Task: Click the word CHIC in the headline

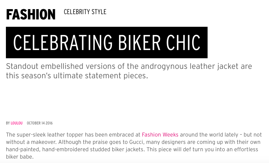Action: pos(182,43)
